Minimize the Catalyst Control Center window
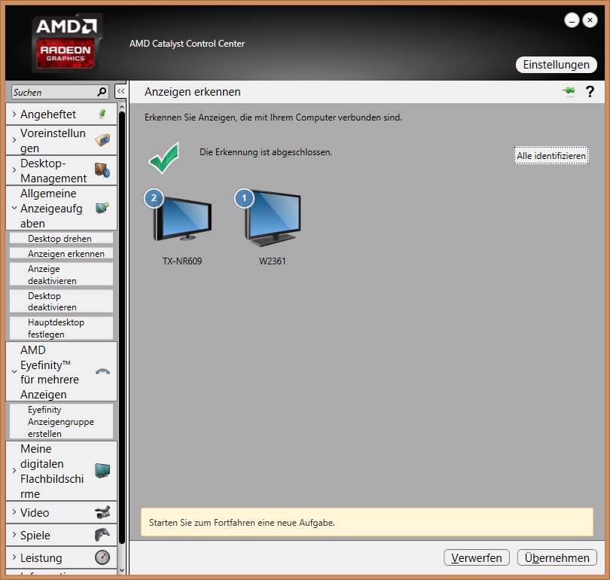Screen dimensions: 610x580 [x=572, y=20]
